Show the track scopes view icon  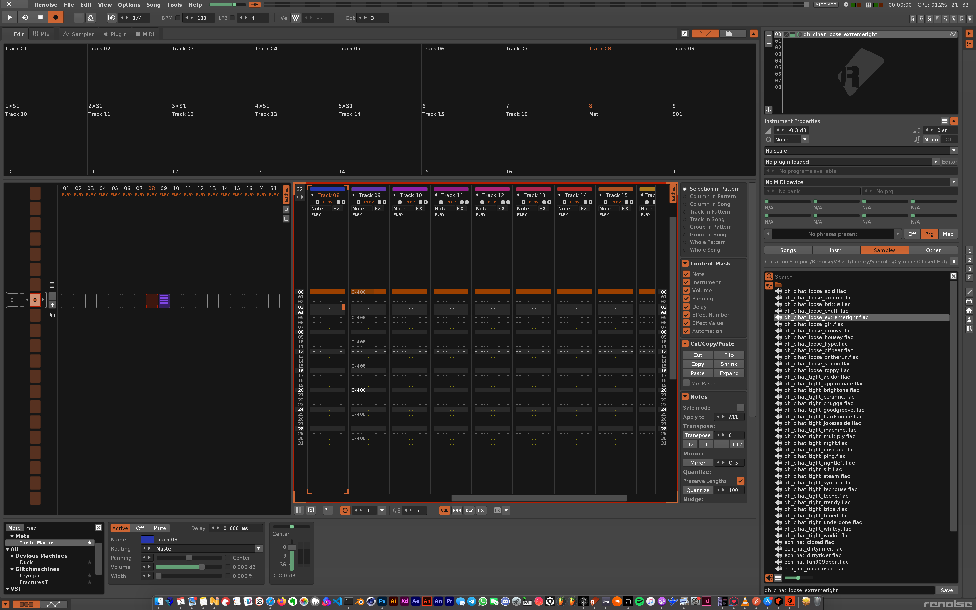[705, 34]
